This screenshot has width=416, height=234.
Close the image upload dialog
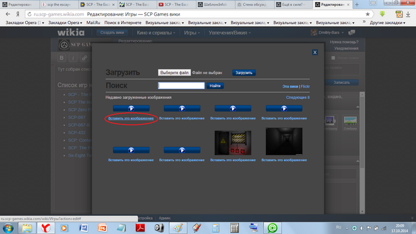tap(315, 52)
